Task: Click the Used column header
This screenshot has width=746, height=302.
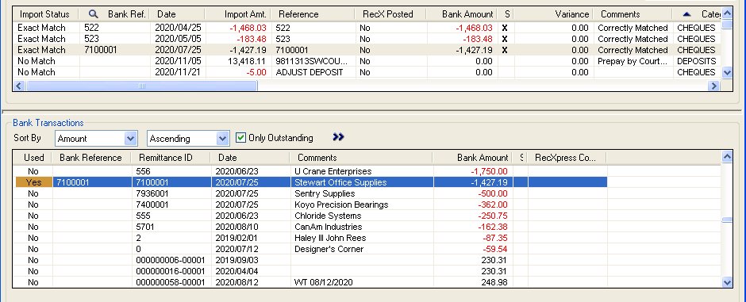Action: point(33,158)
